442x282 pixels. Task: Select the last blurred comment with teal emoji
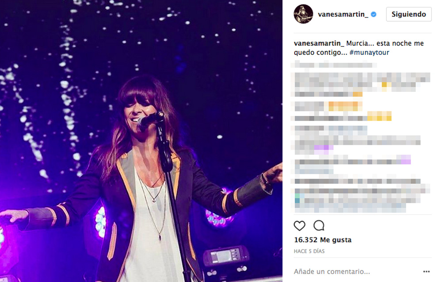click(x=362, y=196)
